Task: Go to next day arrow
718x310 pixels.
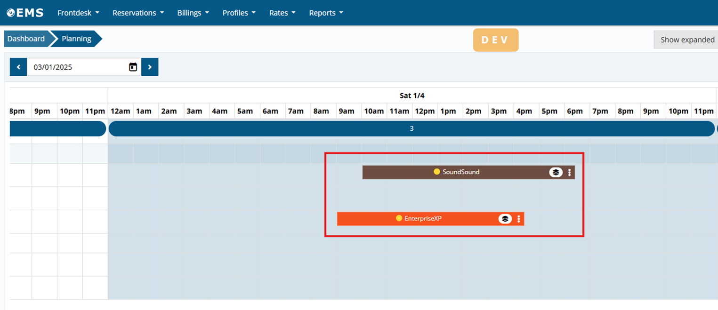Action: pyautogui.click(x=150, y=67)
